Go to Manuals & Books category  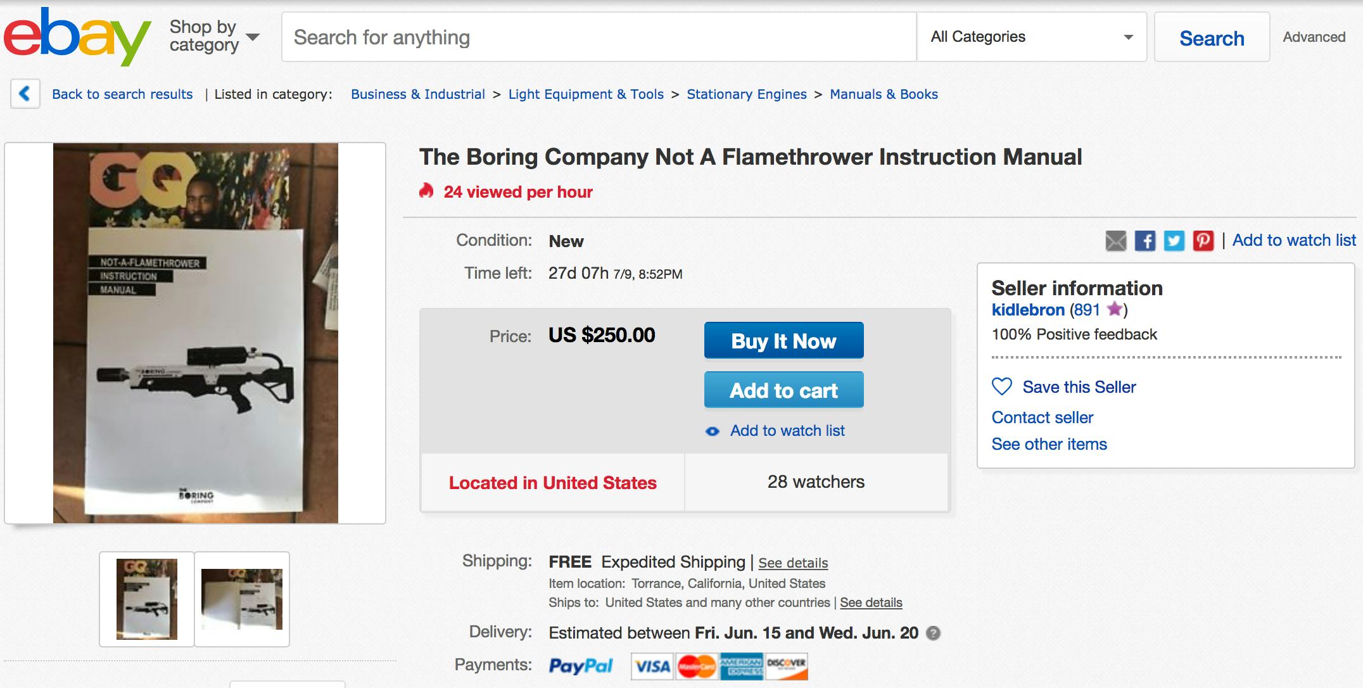(884, 94)
